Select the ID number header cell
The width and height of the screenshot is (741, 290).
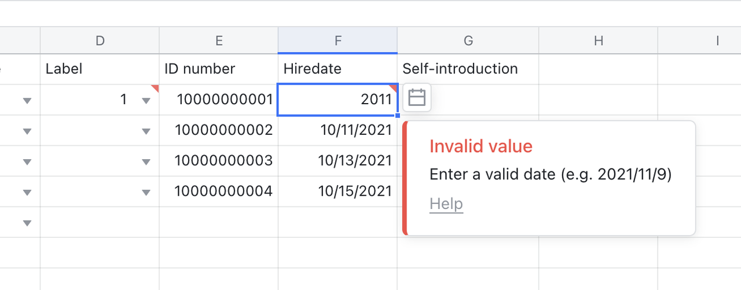click(219, 69)
